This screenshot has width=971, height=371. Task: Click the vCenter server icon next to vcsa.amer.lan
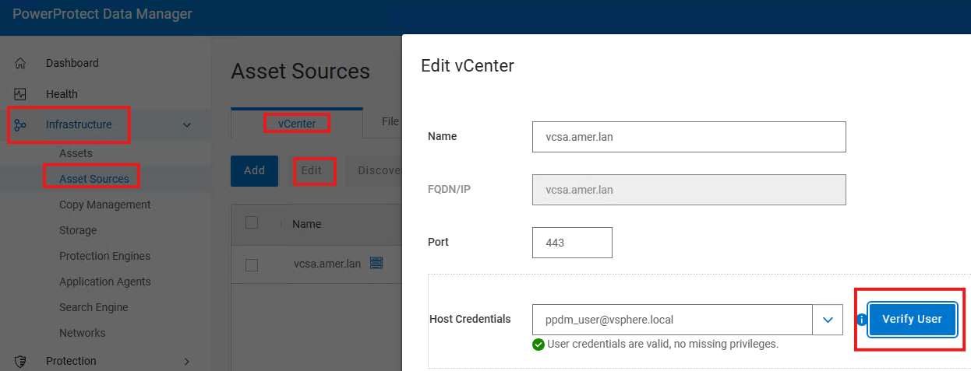[376, 264]
